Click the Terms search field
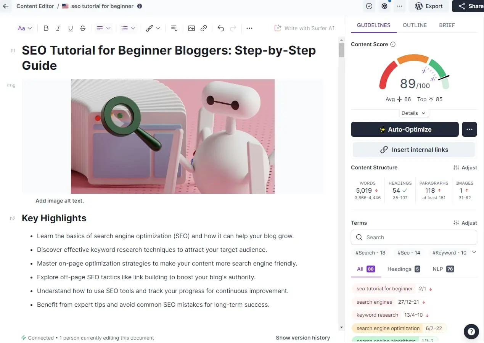Image resolution: width=484 pixels, height=343 pixels. point(414,237)
